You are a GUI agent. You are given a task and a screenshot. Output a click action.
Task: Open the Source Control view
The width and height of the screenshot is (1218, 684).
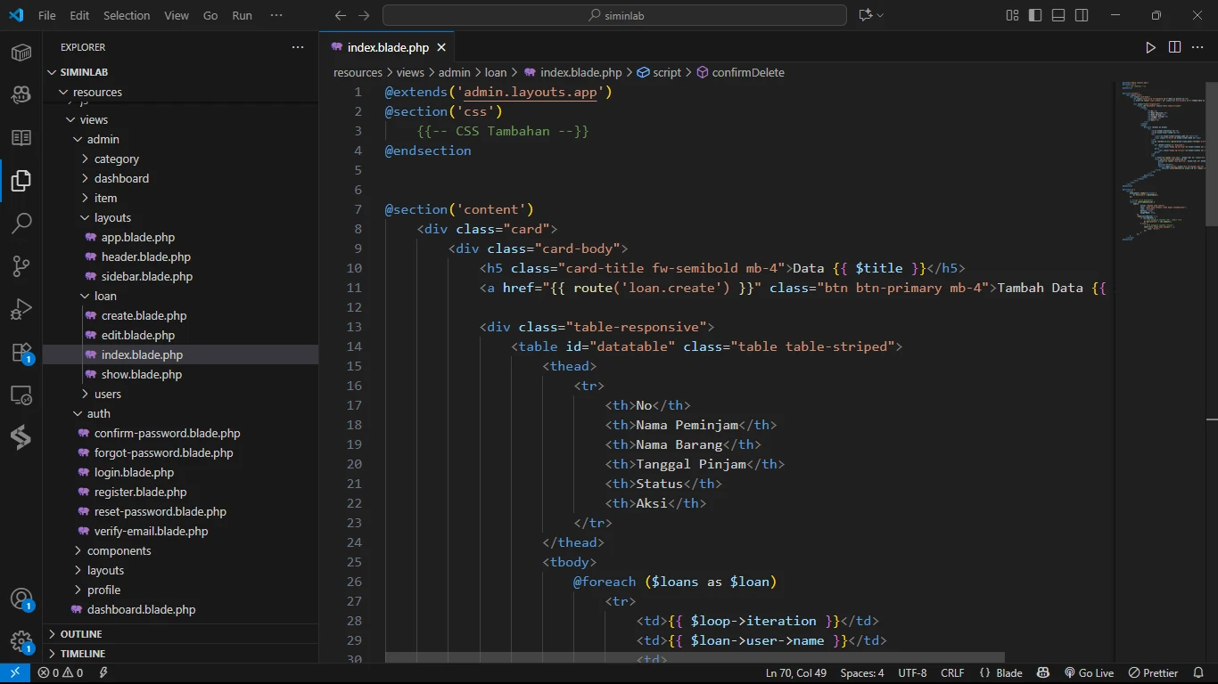pyautogui.click(x=21, y=265)
